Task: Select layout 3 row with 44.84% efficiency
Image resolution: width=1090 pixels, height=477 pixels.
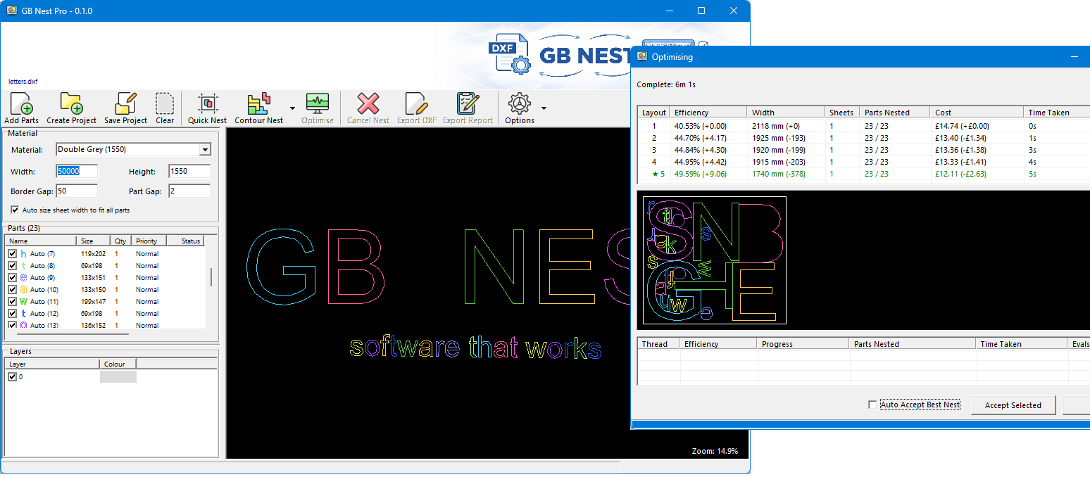Action: tap(864, 150)
